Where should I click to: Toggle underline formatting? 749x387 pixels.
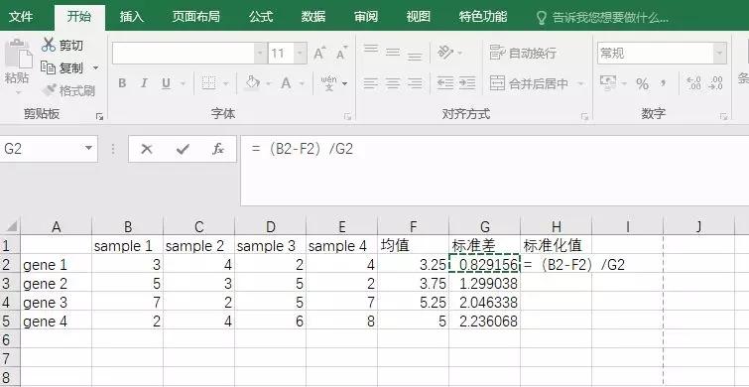tap(166, 83)
